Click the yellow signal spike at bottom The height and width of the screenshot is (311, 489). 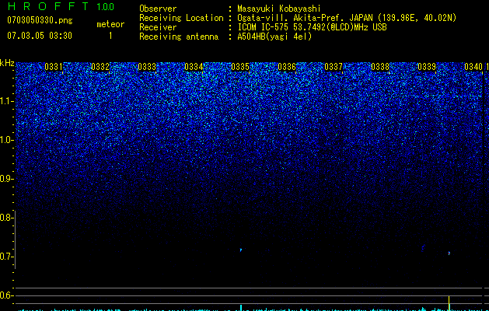(x=449, y=303)
